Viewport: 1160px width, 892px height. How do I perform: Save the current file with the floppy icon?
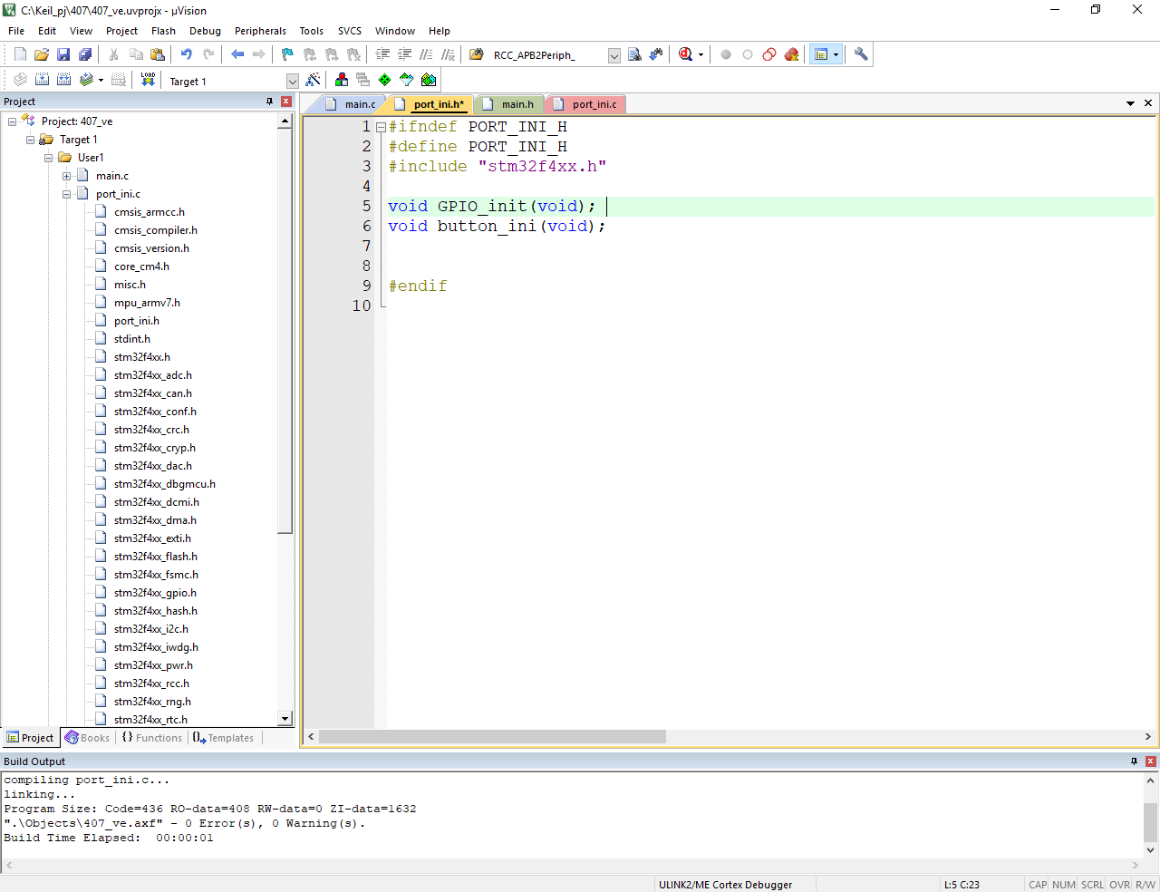click(63, 54)
